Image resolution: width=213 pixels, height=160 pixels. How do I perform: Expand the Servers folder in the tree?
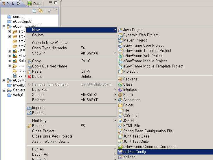tap(4, 90)
